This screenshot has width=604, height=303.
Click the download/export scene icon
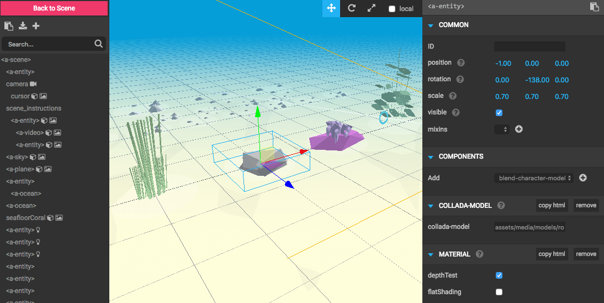coord(23,26)
